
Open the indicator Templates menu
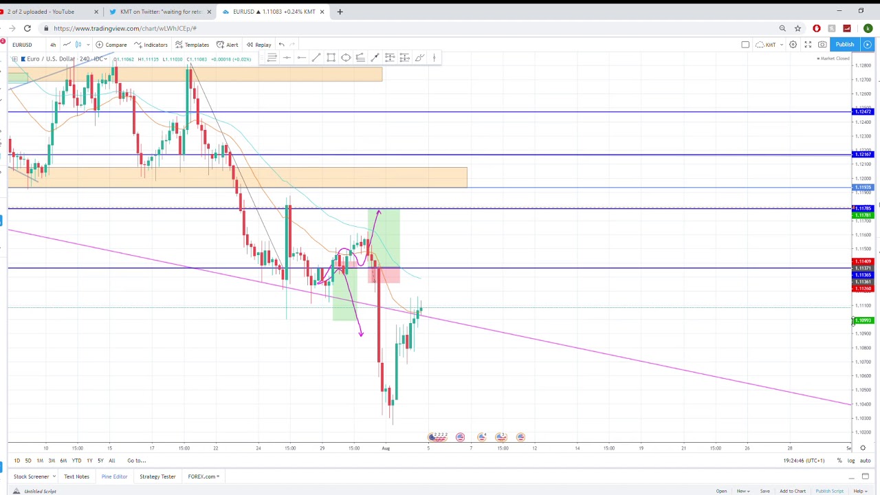click(x=192, y=45)
